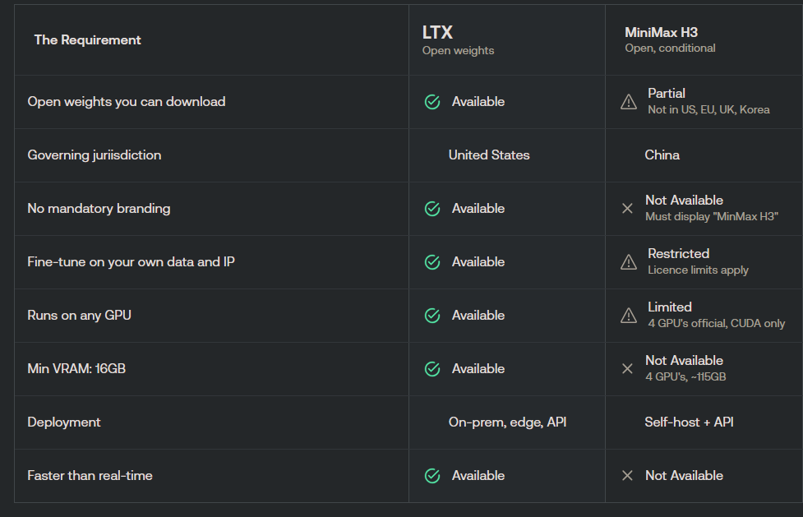Click Not in US, EU, UK, Korea note
This screenshot has width=803, height=517.
click(x=708, y=109)
